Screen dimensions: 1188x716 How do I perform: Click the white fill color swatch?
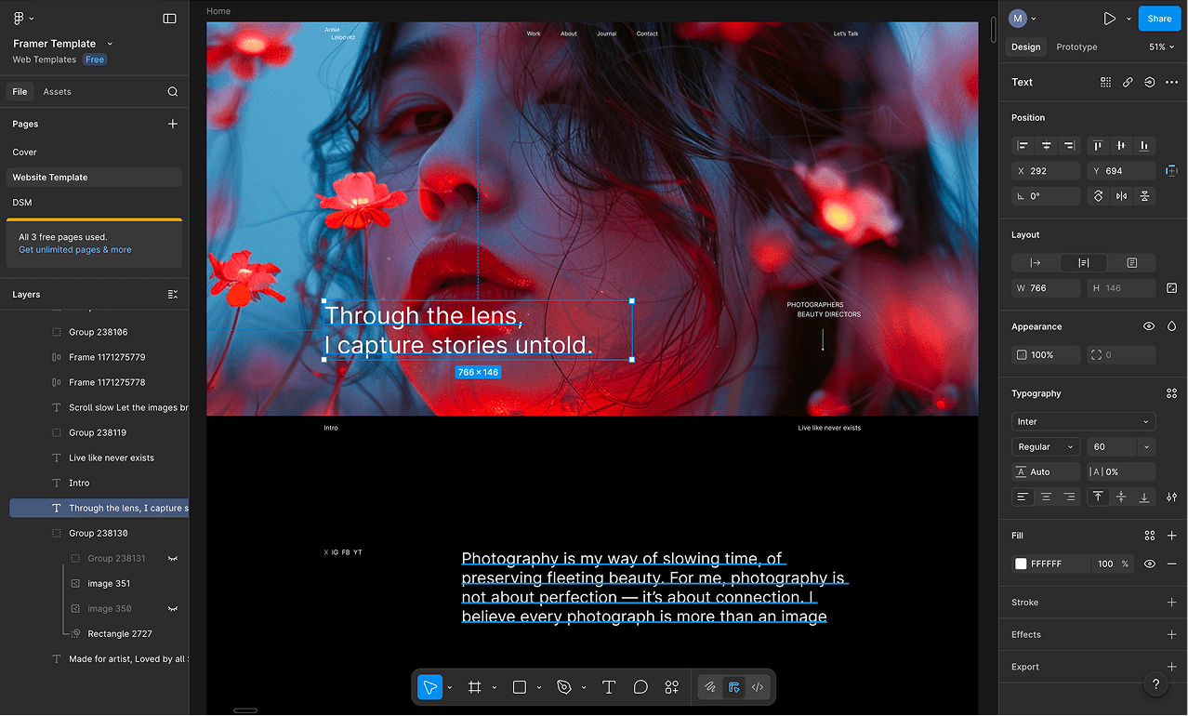coord(1021,564)
